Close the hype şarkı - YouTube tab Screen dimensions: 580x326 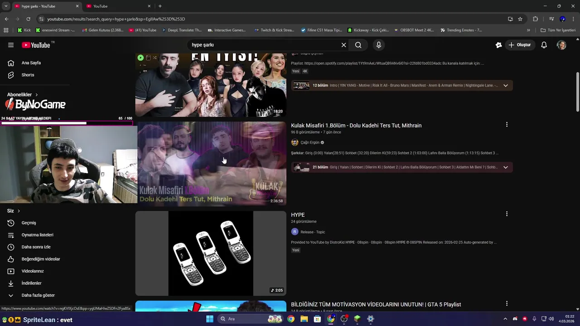coord(77,6)
